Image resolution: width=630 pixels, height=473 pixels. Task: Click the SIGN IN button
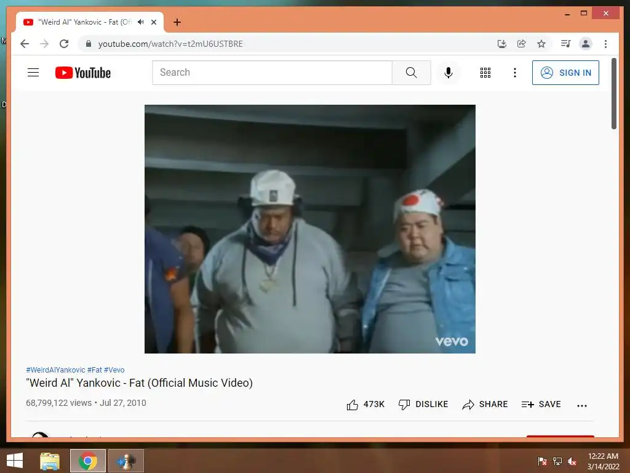[565, 73]
